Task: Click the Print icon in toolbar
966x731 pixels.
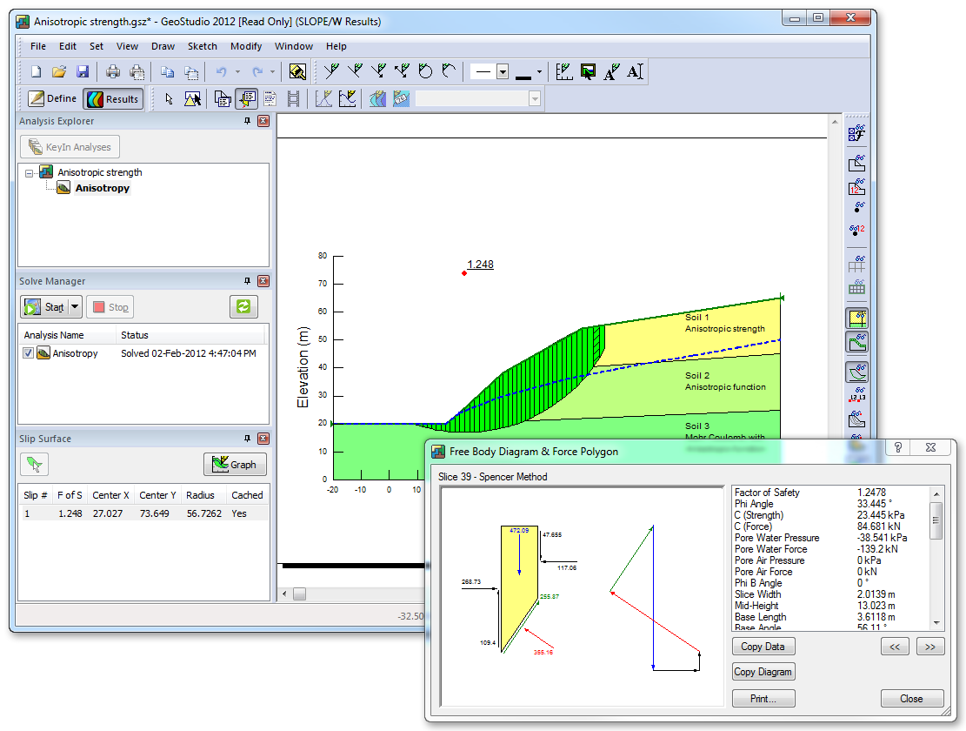Action: [x=113, y=72]
